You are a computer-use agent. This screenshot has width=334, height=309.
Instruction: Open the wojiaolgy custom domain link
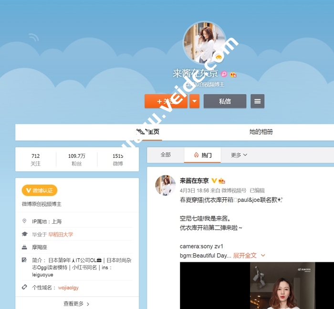tap(68, 288)
